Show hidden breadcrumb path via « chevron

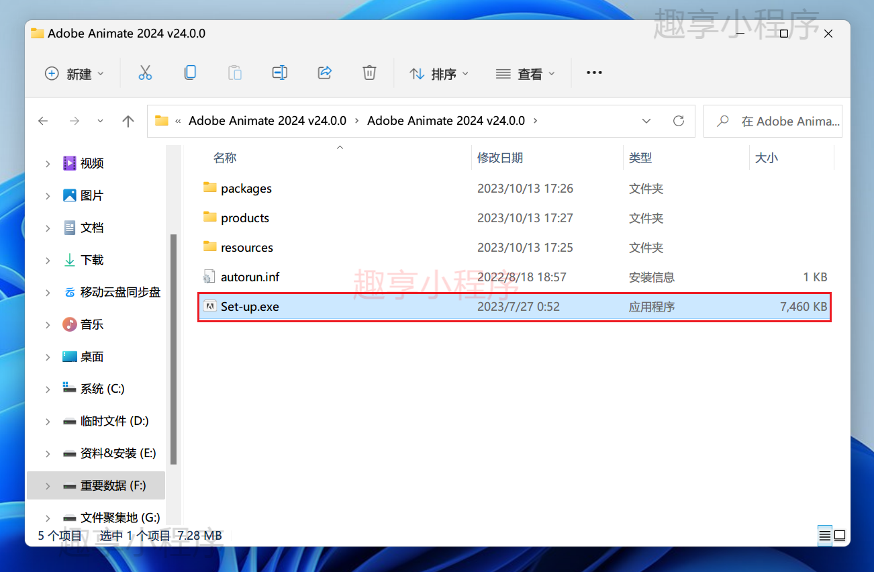(178, 121)
